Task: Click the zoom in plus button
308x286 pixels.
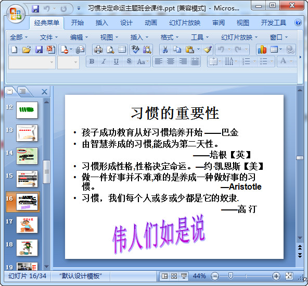Action: coord(276,276)
